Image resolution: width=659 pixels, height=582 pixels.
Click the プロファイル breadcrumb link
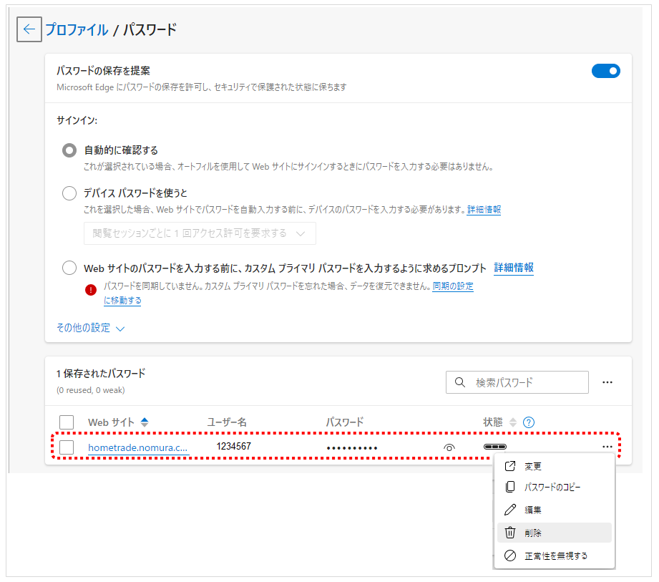(x=77, y=29)
